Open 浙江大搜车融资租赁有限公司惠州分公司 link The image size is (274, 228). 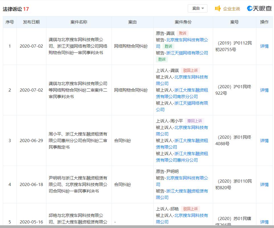(x=182, y=157)
